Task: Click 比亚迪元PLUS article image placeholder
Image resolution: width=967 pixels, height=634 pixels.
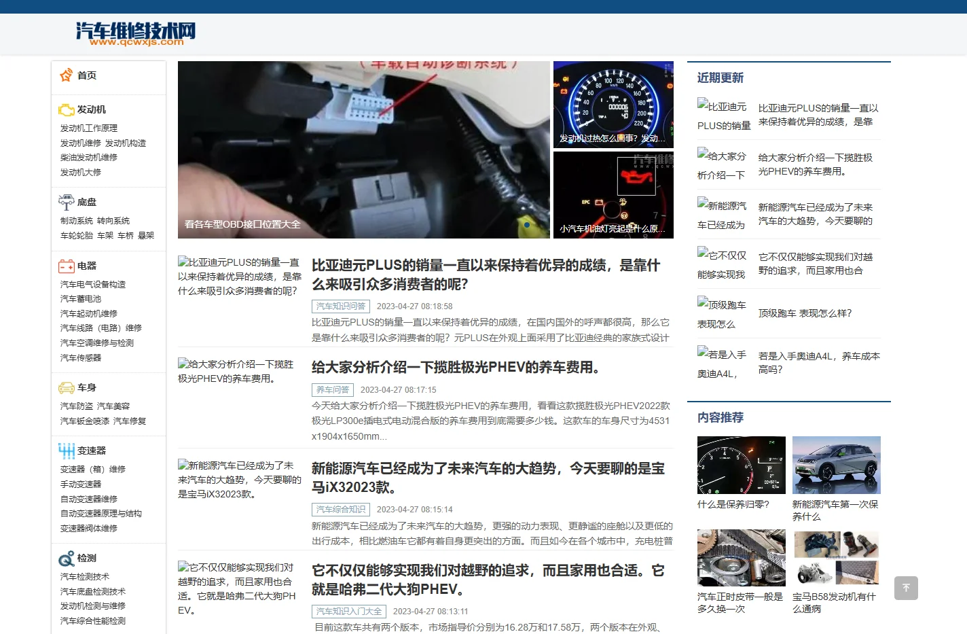Action: [240, 276]
